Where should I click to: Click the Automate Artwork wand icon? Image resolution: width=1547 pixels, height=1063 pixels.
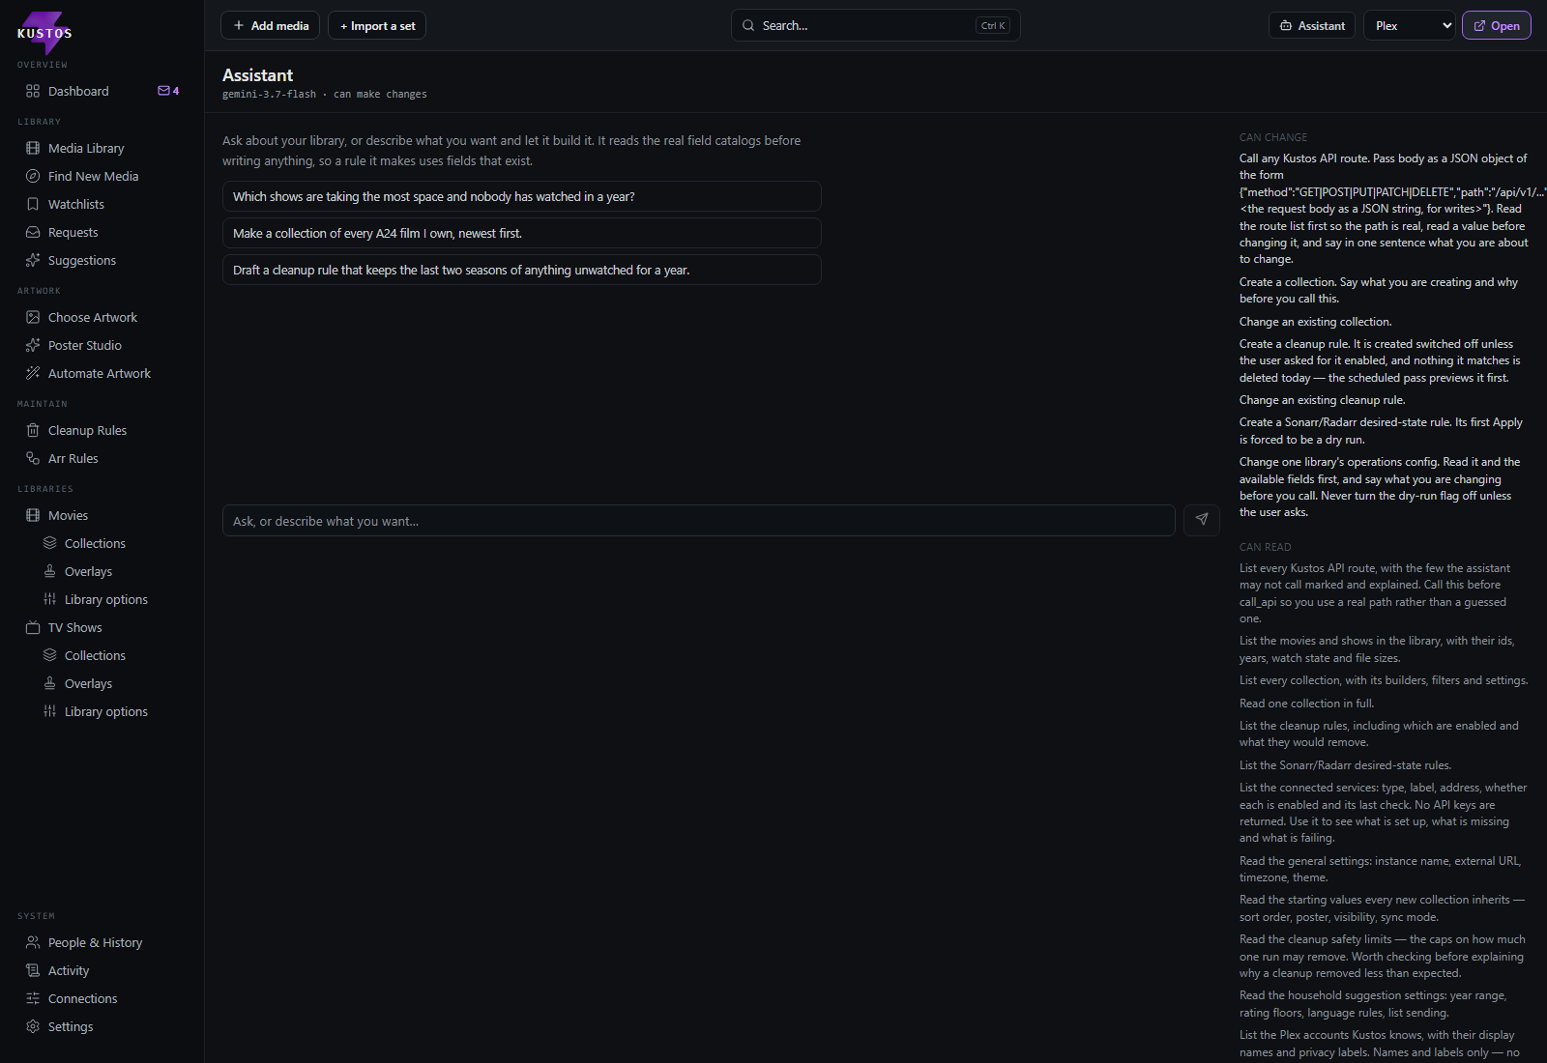(x=33, y=373)
